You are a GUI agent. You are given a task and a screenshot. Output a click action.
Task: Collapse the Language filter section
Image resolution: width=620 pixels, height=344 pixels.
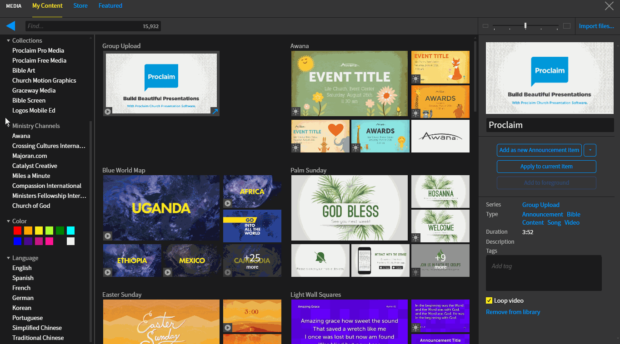pyautogui.click(x=8, y=258)
